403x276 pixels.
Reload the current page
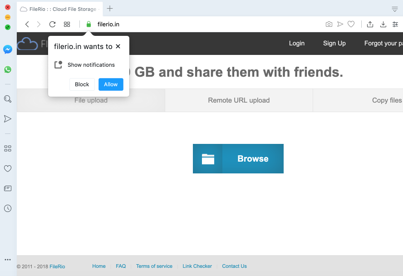click(52, 24)
